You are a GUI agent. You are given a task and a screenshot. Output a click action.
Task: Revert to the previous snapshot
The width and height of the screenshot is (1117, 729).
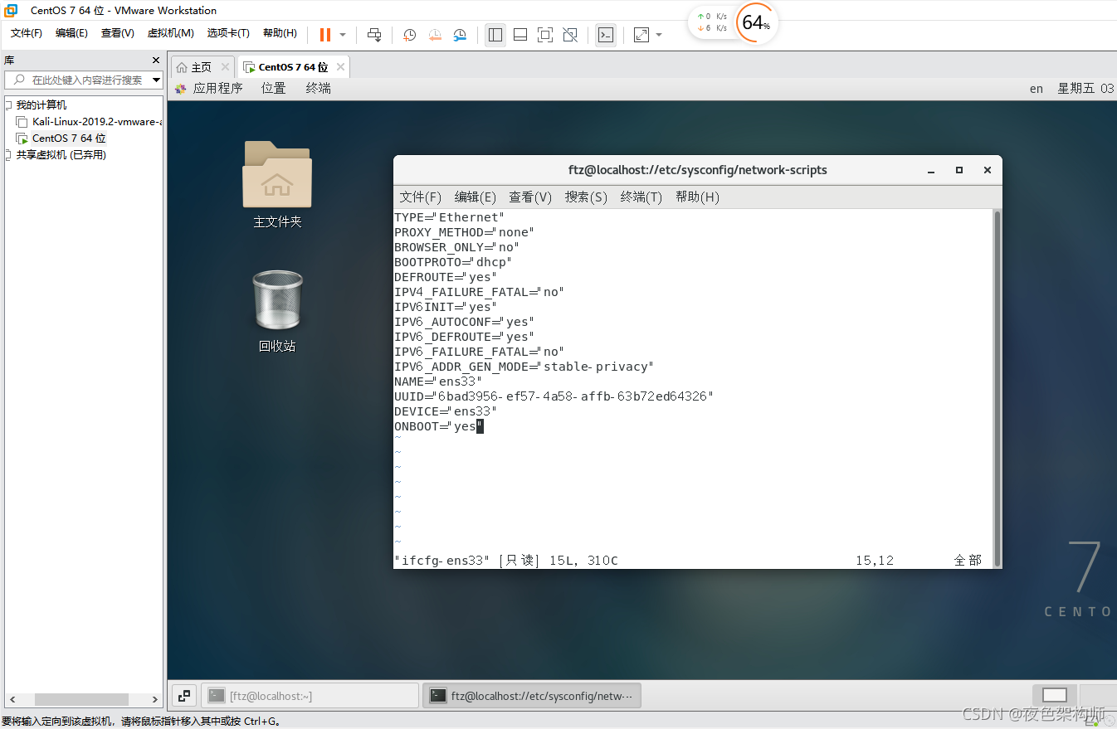point(435,35)
